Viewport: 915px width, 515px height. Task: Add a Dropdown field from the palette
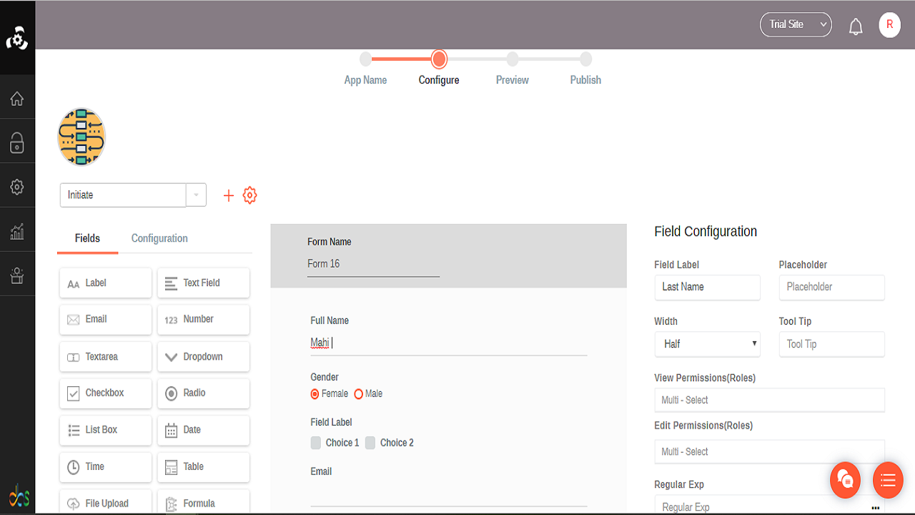[203, 356]
